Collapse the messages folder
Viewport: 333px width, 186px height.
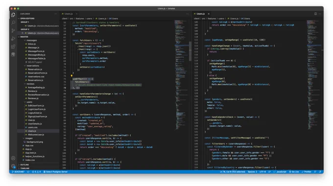31,40
